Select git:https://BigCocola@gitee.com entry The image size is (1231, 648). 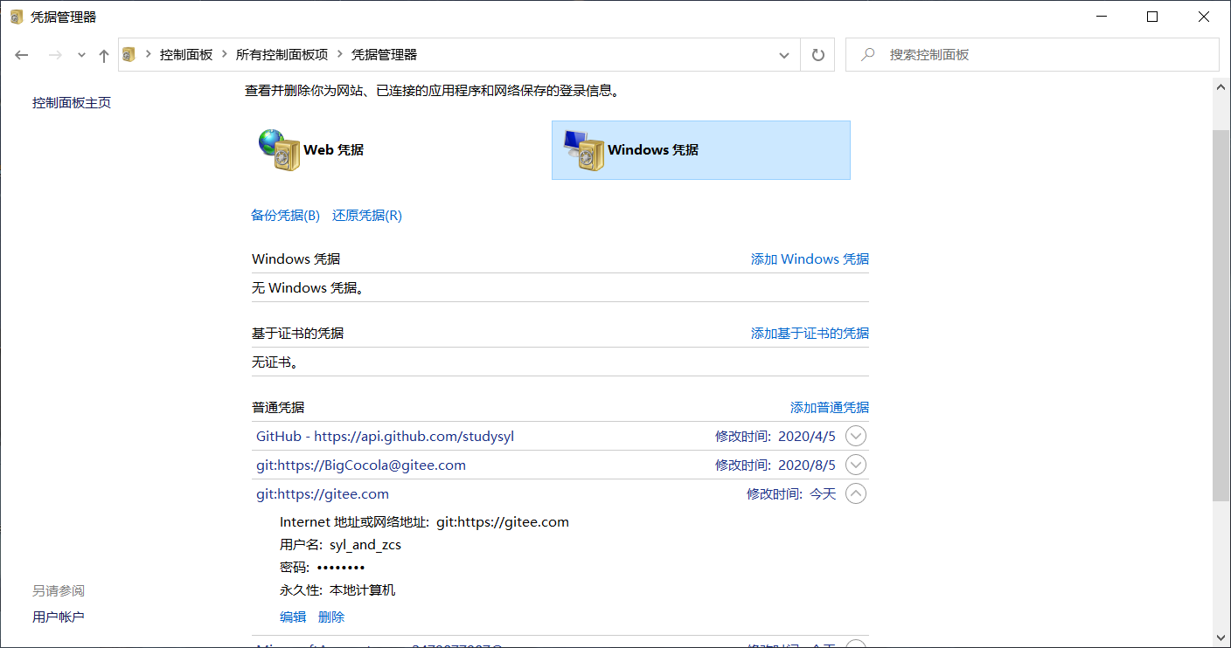pyautogui.click(x=361, y=465)
